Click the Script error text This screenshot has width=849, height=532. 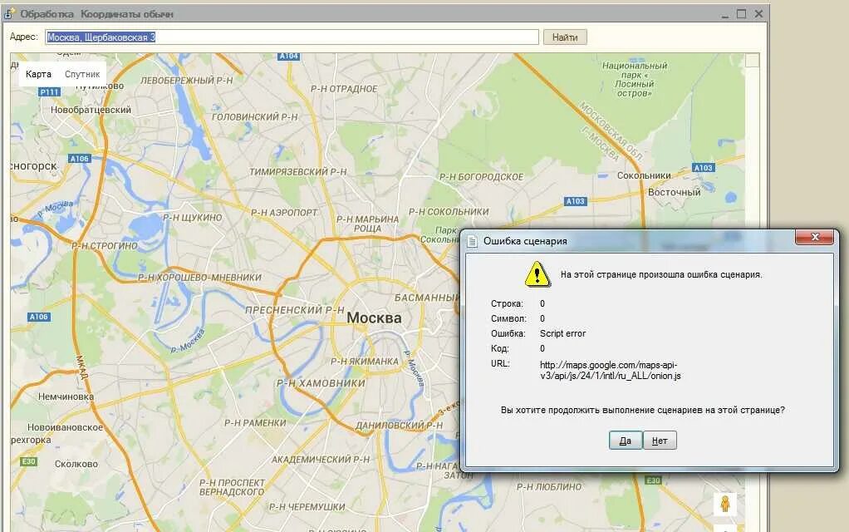[x=562, y=333]
